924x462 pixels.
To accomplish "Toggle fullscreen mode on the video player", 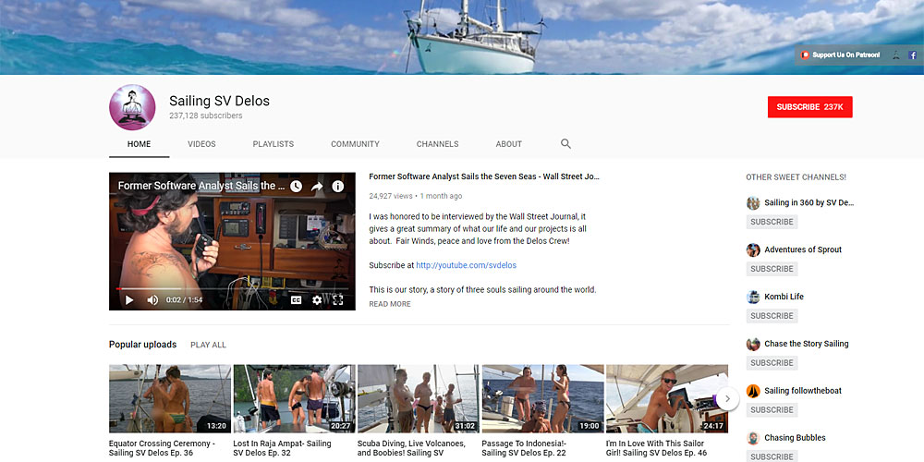I will point(337,300).
